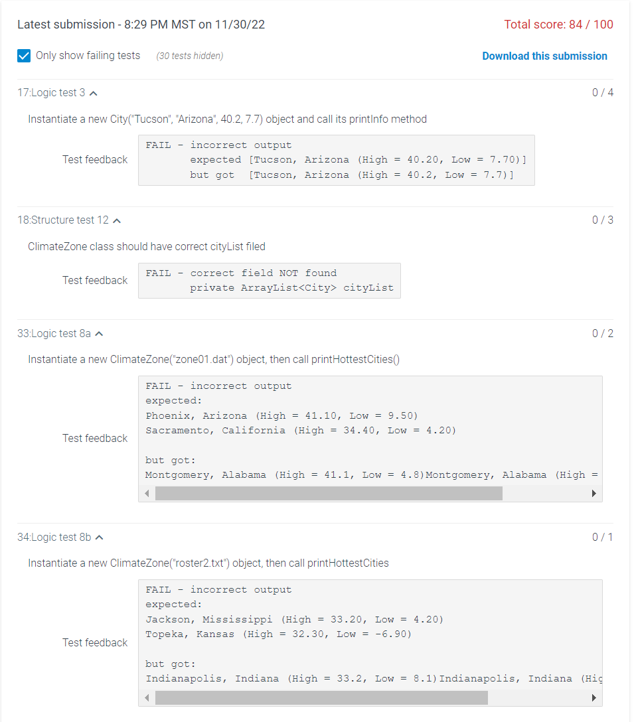Click the 0 / 2 score for Logic test 8a
This screenshot has width=634, height=722.
click(603, 333)
